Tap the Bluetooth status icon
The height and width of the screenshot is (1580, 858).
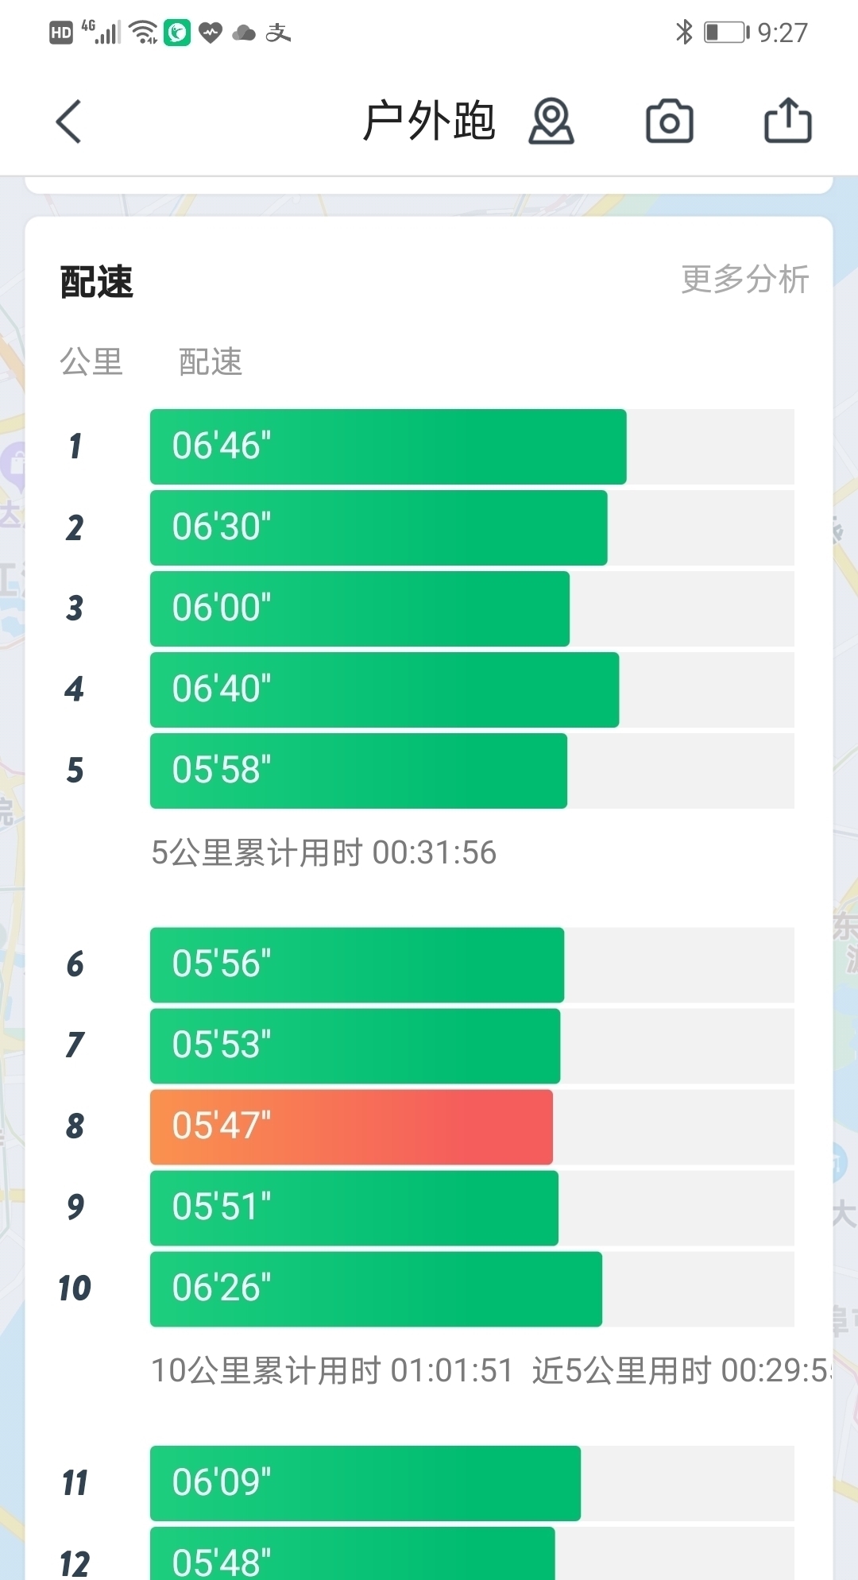tap(683, 32)
